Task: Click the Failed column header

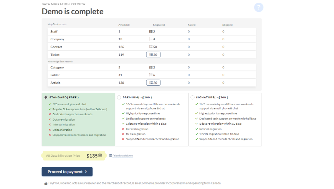Action: tap(191, 25)
